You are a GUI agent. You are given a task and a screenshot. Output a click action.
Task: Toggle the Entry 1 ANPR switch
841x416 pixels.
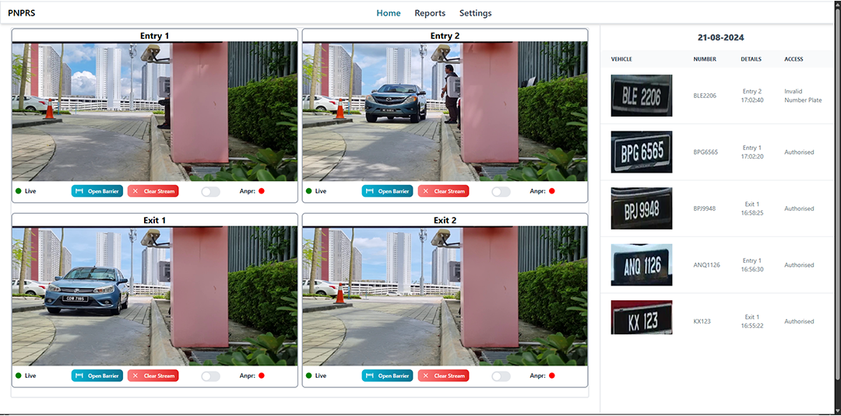click(x=210, y=191)
